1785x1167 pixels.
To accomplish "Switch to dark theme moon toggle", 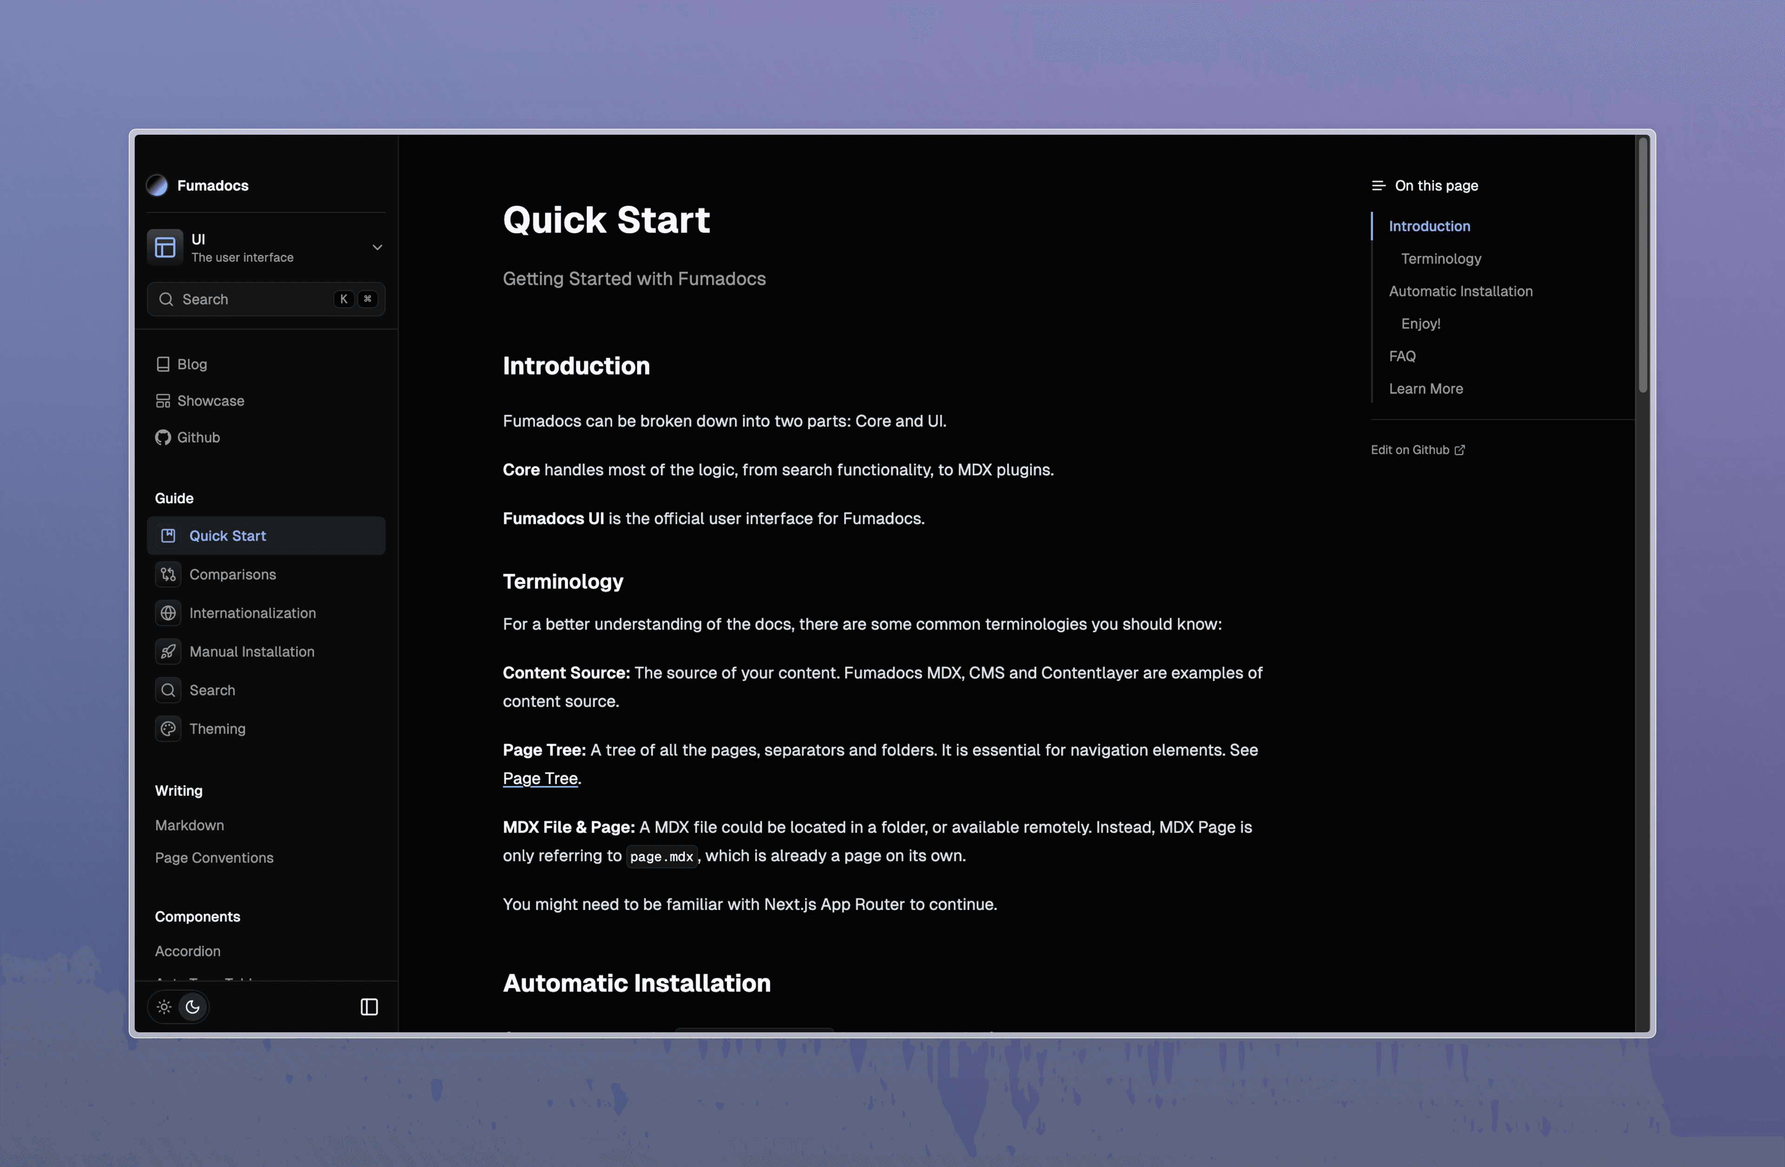I will (193, 1007).
